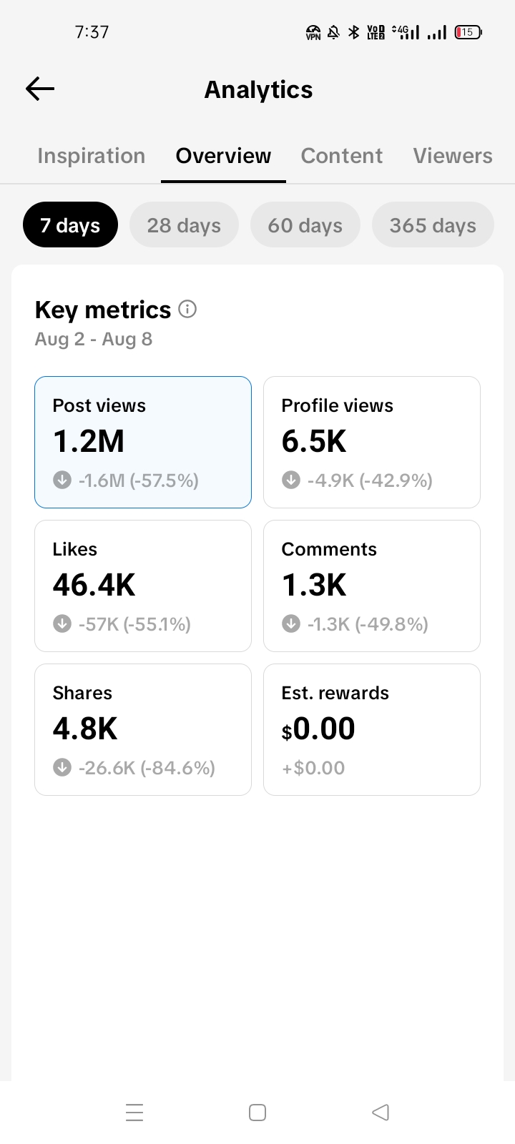Open the Key metrics info icon

tap(187, 309)
